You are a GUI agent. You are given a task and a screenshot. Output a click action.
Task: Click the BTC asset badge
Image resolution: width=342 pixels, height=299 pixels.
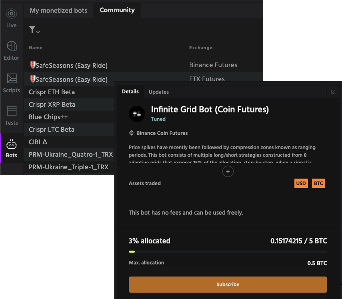318,183
